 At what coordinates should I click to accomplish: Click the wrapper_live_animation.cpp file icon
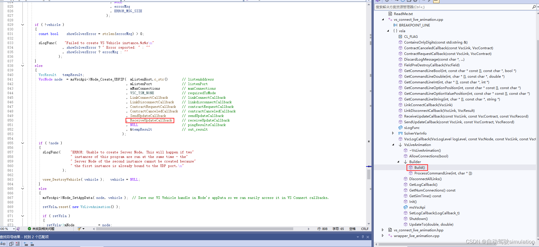(x=390, y=236)
